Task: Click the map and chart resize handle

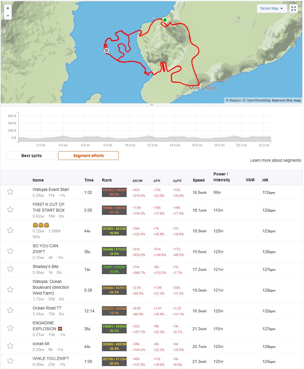Action: (x=151, y=105)
